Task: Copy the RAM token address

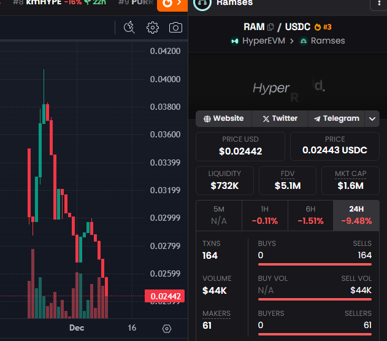Action: (x=270, y=27)
